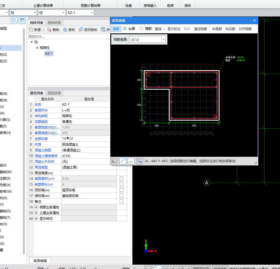Open the 钢筋信息 2C12 dropdown

tap(164, 39)
